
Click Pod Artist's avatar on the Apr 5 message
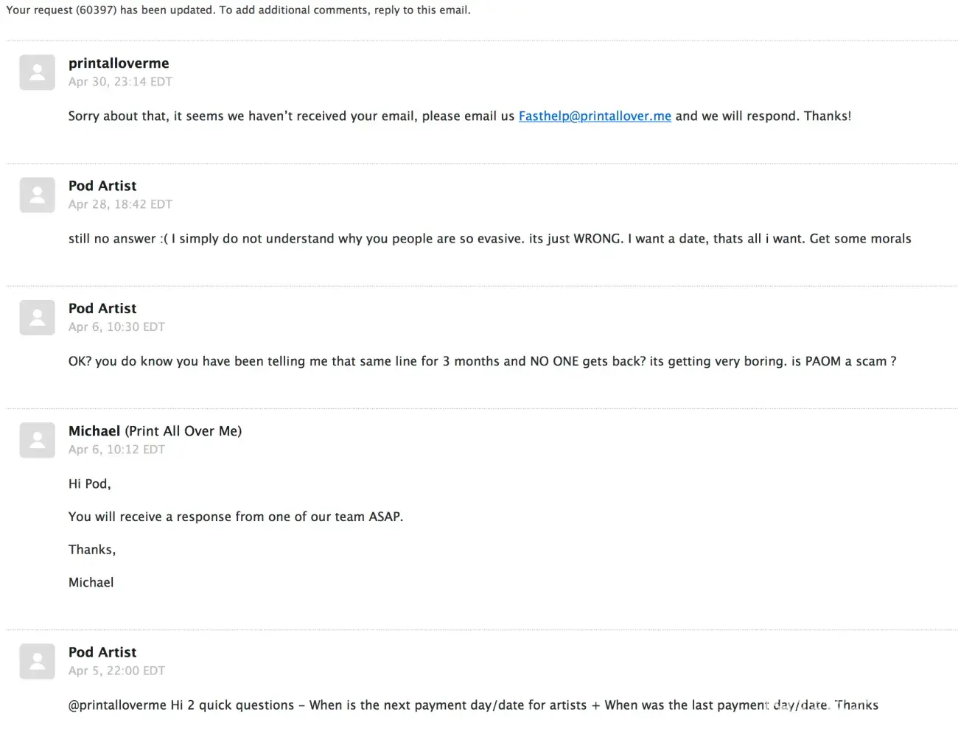click(37, 661)
